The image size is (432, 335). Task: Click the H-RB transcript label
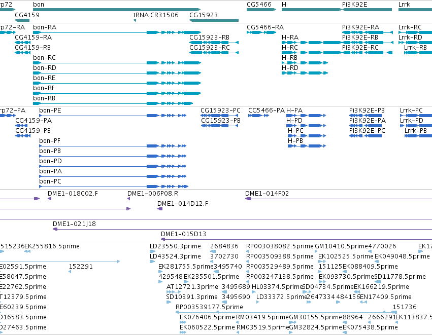click(289, 58)
